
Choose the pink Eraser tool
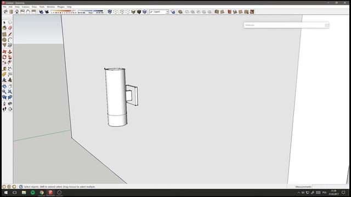[10, 28]
